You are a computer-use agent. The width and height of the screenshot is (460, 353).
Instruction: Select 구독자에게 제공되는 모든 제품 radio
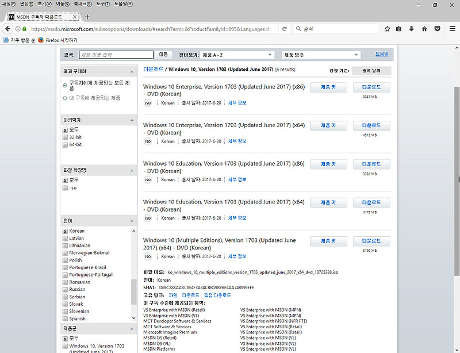[65, 86]
